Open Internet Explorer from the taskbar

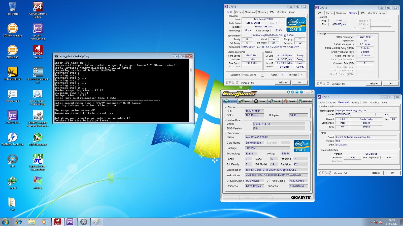[19, 222]
